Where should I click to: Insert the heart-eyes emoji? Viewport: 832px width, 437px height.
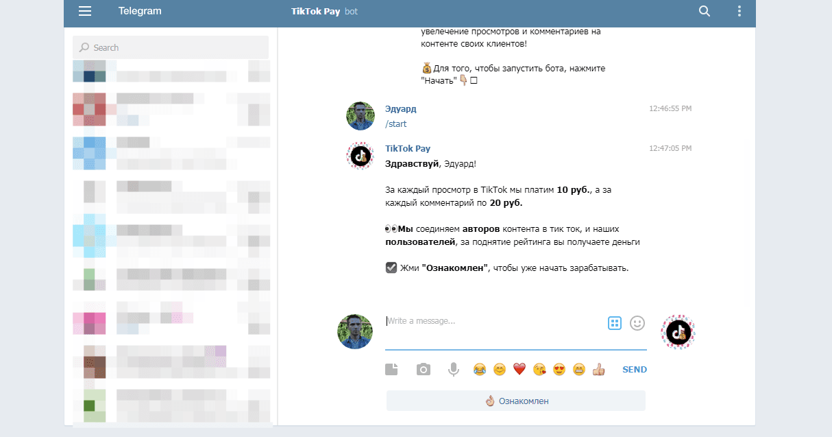[559, 370]
